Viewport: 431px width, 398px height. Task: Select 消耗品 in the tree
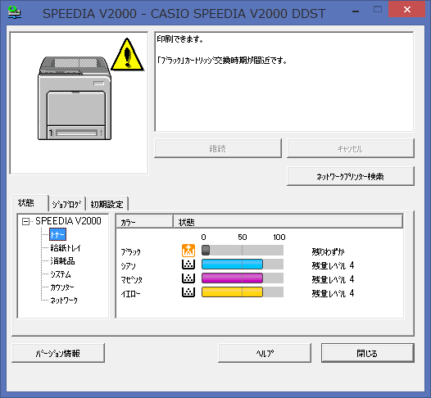point(62,261)
